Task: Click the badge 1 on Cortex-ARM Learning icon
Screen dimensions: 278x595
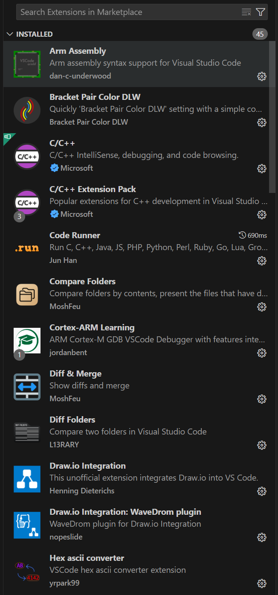Action: click(19, 355)
